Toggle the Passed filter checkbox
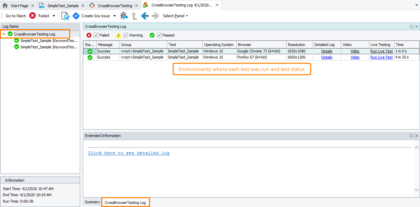Screen dimensions: 420x207 (159, 35)
